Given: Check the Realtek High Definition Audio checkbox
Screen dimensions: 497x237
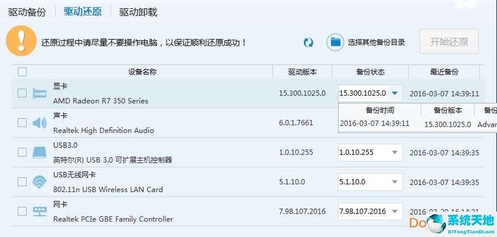Looking at the screenshot, I should pos(22,123).
